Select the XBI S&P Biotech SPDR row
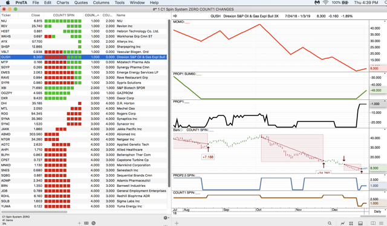This screenshot has width=387, height=226. coord(83,88)
